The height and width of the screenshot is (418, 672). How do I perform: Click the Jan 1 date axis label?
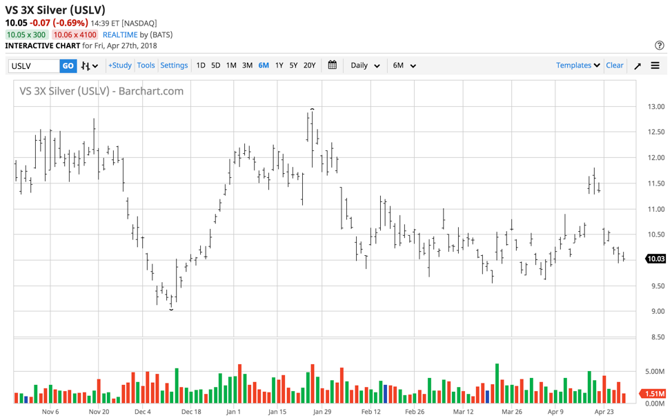click(234, 412)
